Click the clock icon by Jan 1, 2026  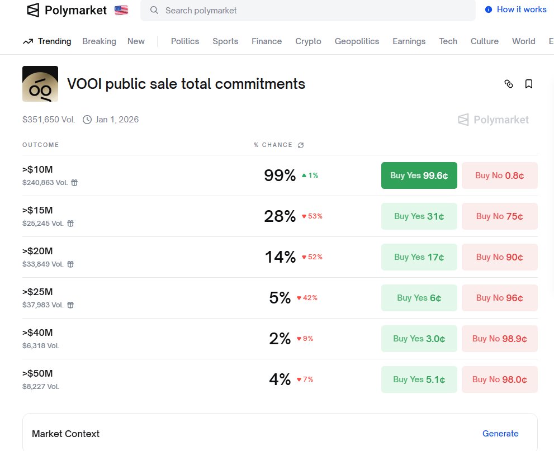coord(87,120)
